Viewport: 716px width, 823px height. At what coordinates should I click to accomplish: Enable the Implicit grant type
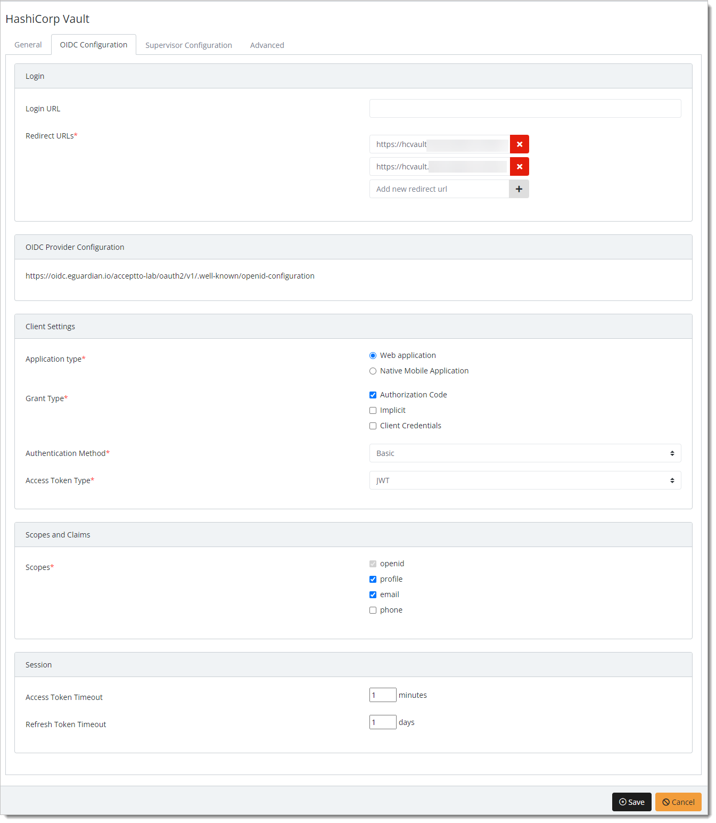(373, 410)
